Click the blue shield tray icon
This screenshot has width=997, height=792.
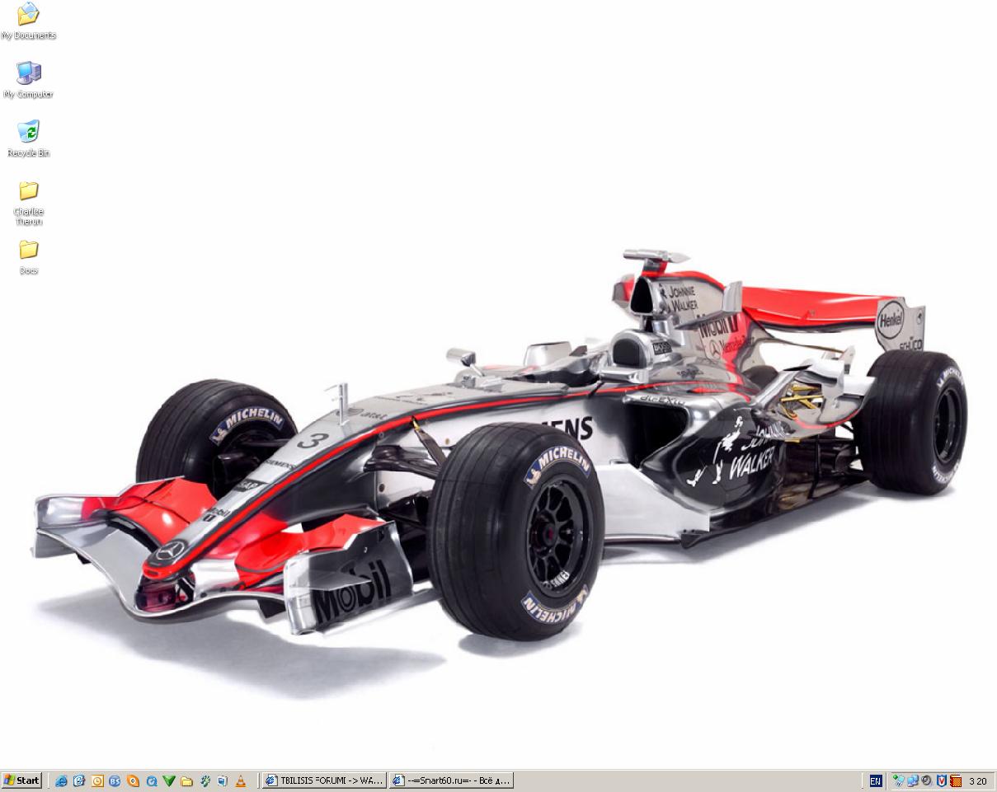tap(941, 780)
